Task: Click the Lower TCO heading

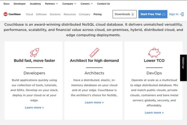Action: (154, 61)
